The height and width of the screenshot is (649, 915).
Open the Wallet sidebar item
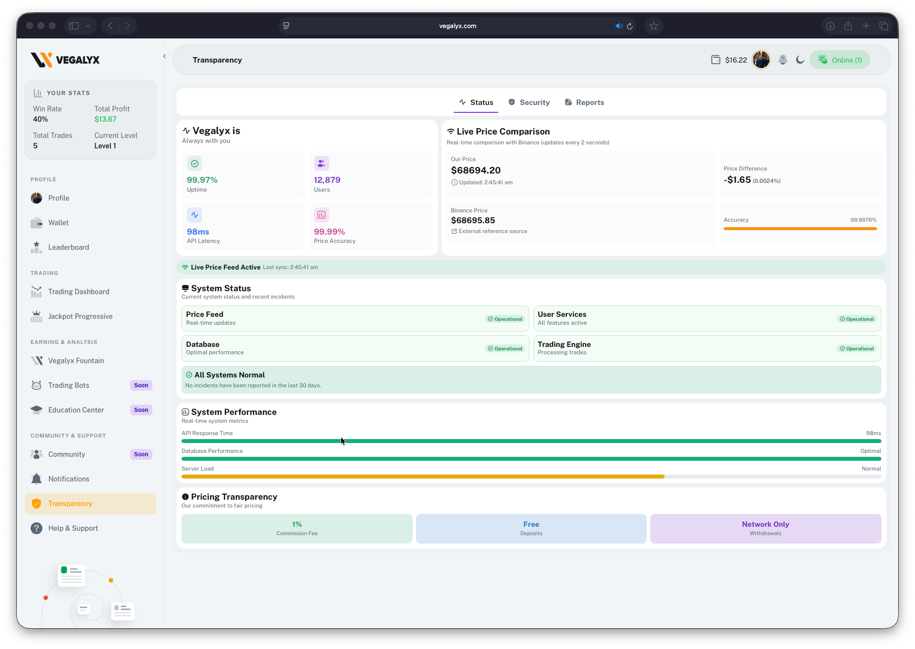pyautogui.click(x=90, y=223)
